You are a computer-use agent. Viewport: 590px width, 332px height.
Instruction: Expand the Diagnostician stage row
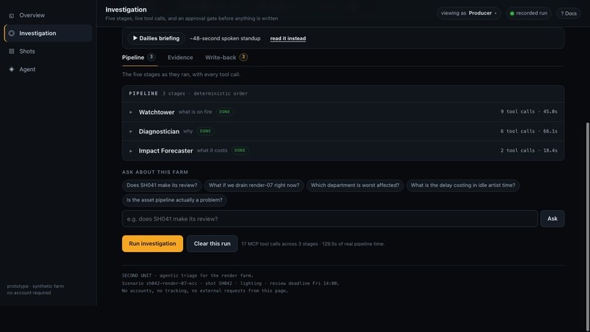pos(343,131)
